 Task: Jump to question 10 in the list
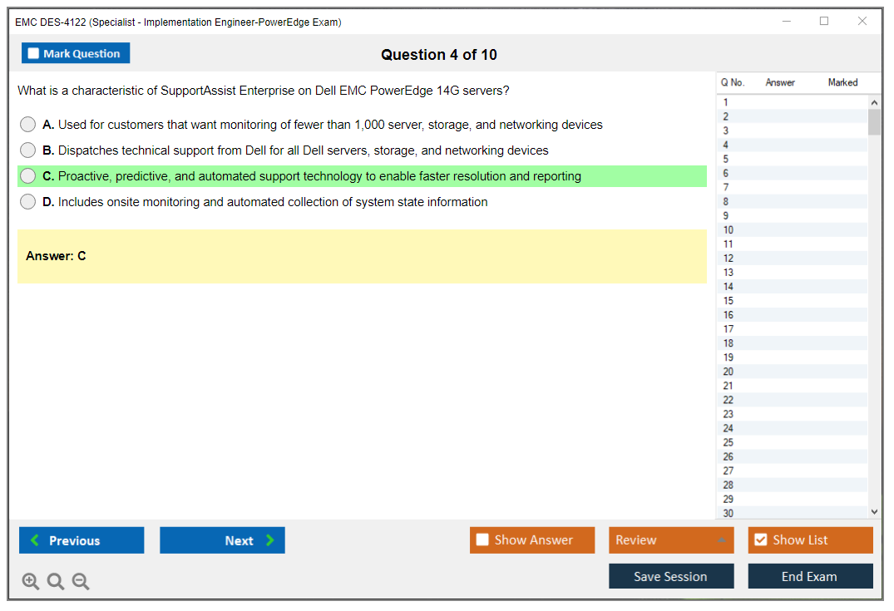click(729, 230)
